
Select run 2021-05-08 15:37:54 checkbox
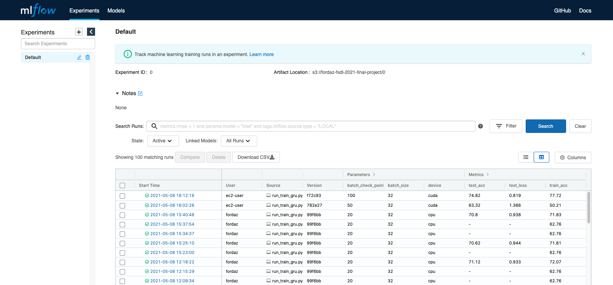click(122, 225)
